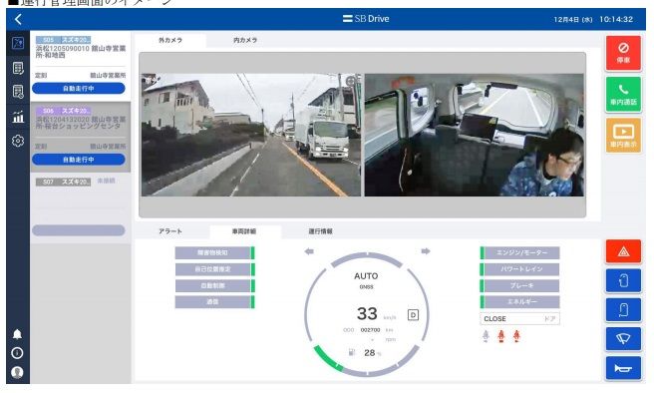Image resolution: width=654 pixels, height=393 pixels.
Task: Click the red 停車 stop vehicle button
Action: click(623, 53)
